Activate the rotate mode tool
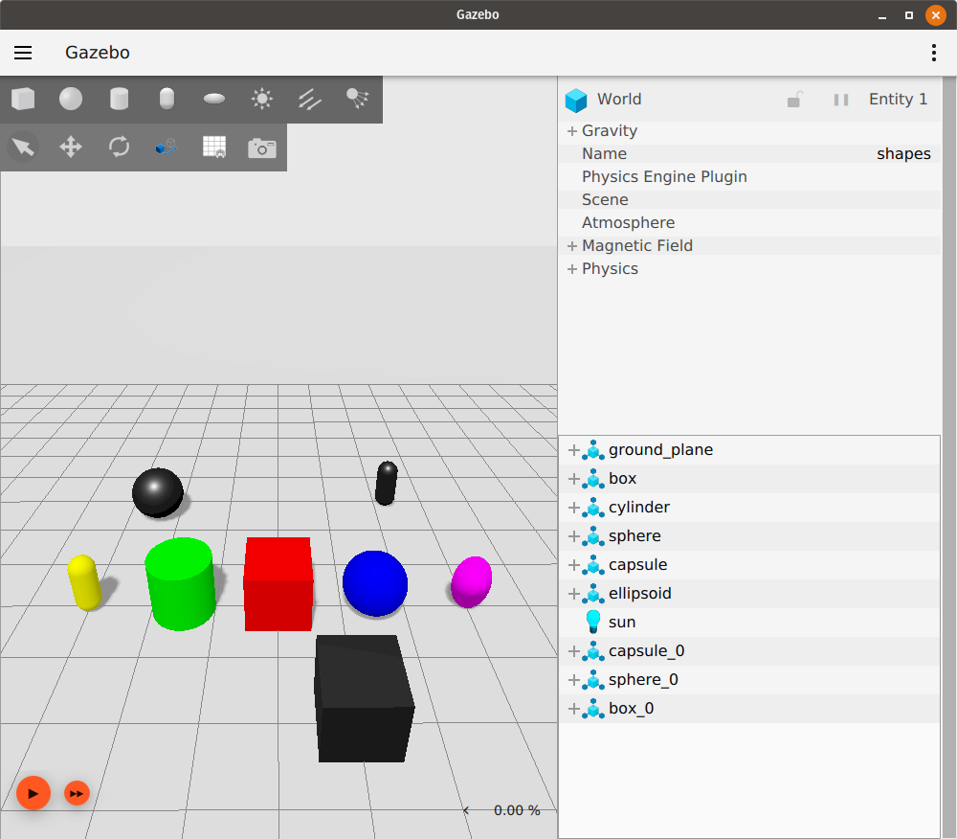Image resolution: width=957 pixels, height=839 pixels. [119, 147]
